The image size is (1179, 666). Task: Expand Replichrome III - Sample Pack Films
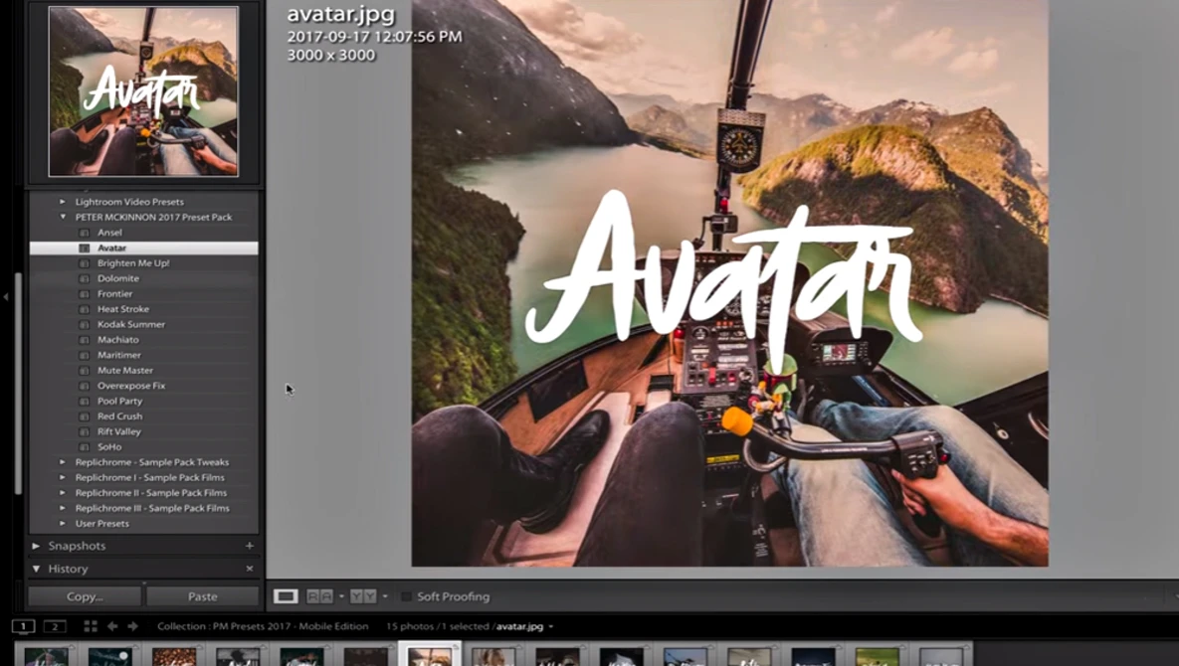pos(63,508)
